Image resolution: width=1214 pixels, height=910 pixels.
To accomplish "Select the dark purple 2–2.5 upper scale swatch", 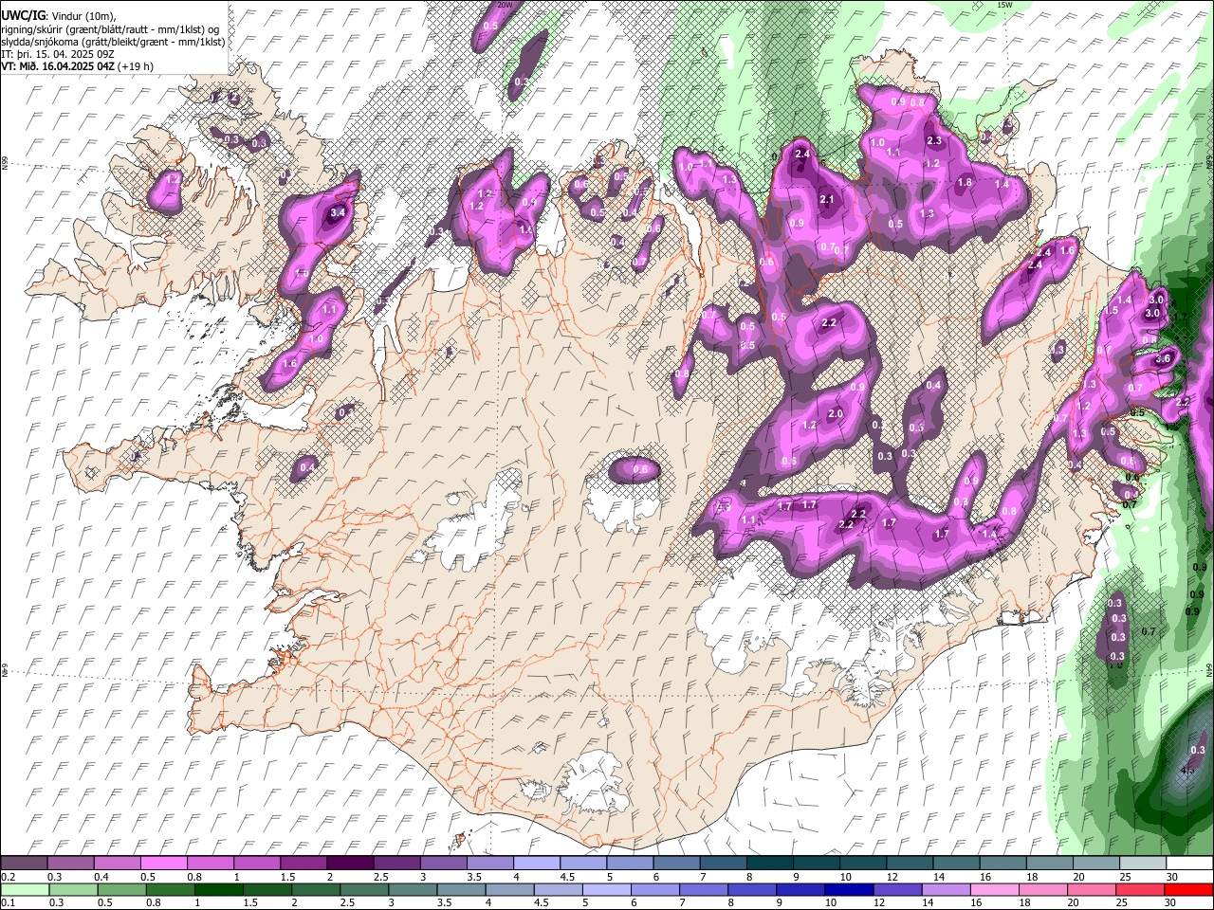I will click(350, 864).
